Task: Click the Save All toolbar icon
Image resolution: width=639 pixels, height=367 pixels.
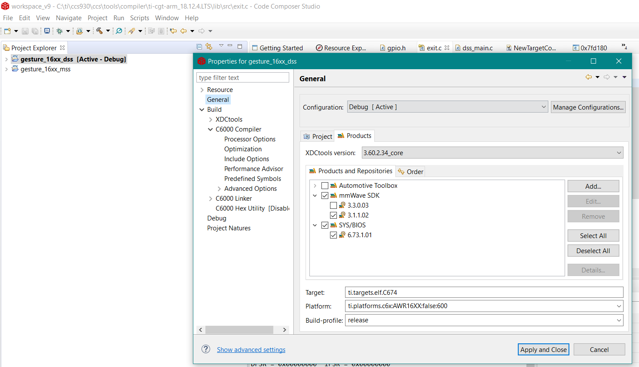Action: coord(35,31)
